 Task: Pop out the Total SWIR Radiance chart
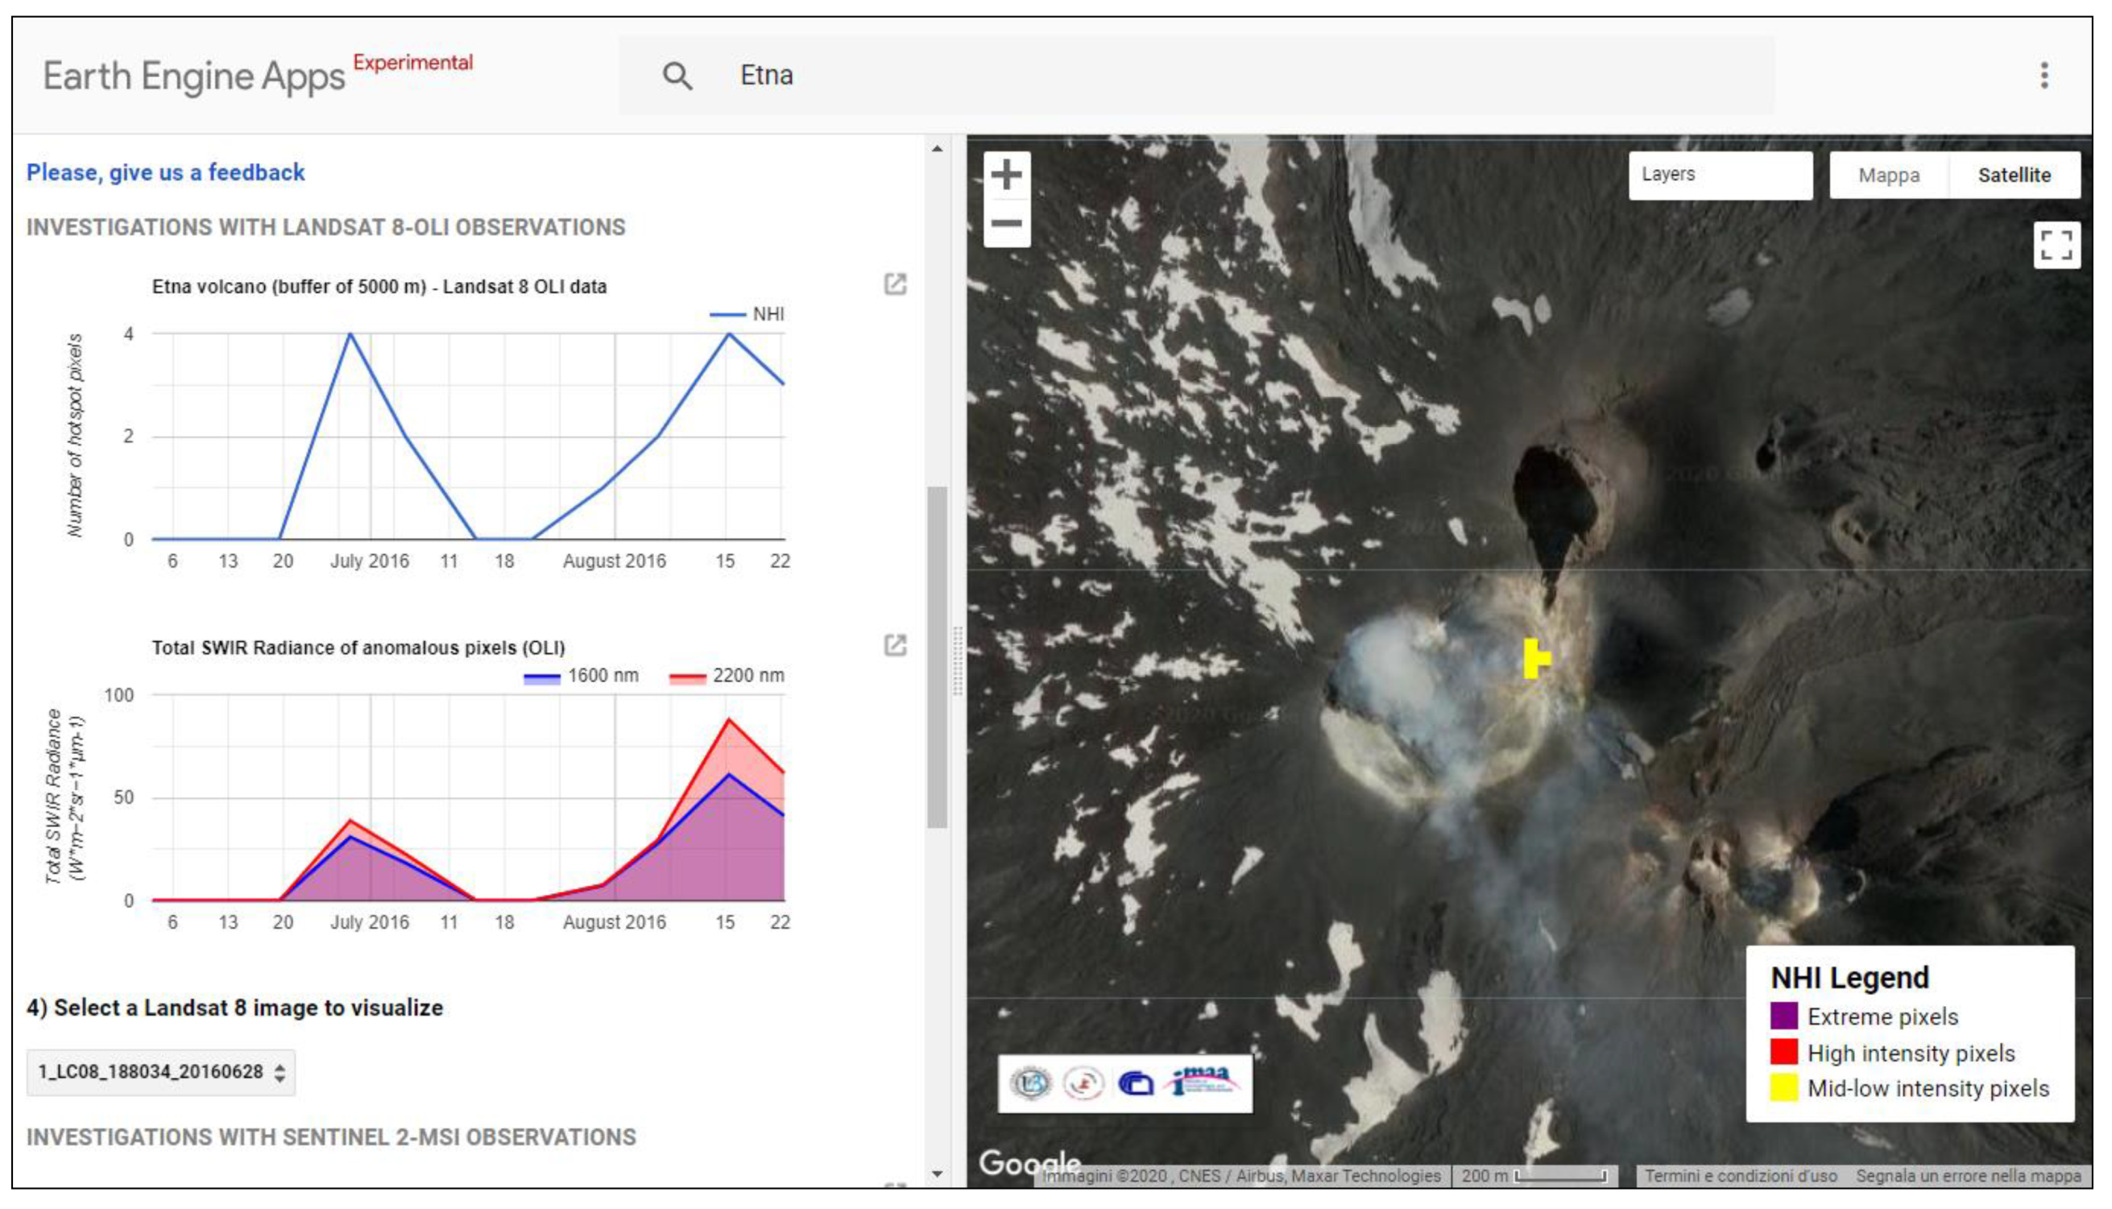[895, 645]
